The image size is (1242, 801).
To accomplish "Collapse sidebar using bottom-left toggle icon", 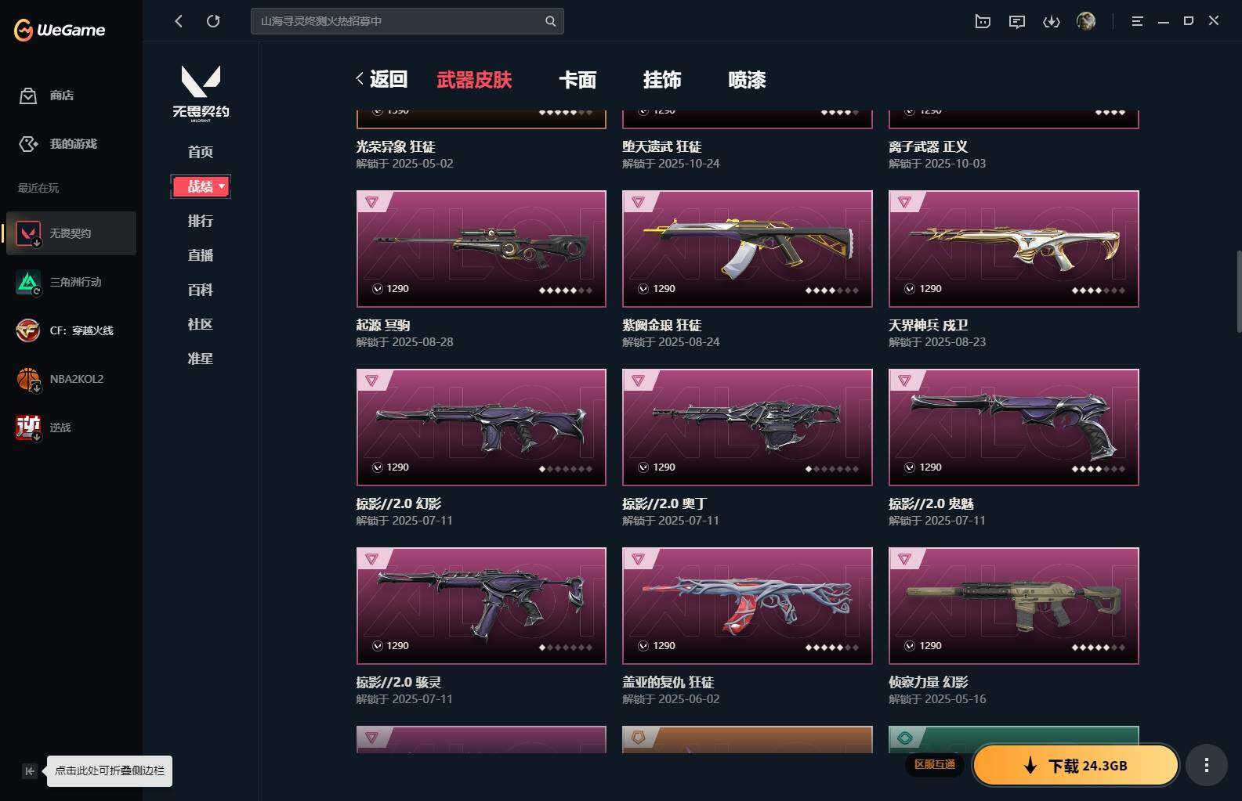I will point(29,771).
